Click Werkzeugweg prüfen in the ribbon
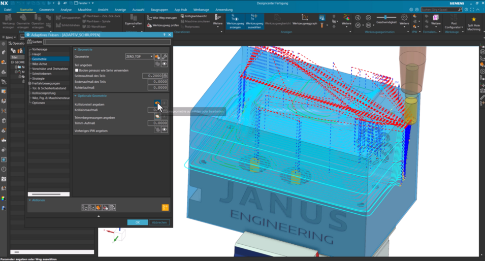The height and width of the screenshot is (261, 485). pyautogui.click(x=162, y=25)
